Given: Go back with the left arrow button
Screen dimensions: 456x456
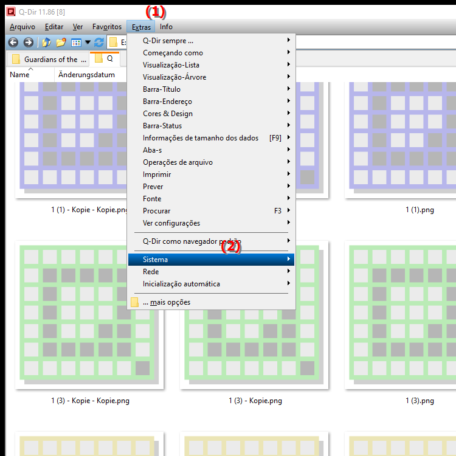Looking at the screenshot, I should click(x=13, y=43).
